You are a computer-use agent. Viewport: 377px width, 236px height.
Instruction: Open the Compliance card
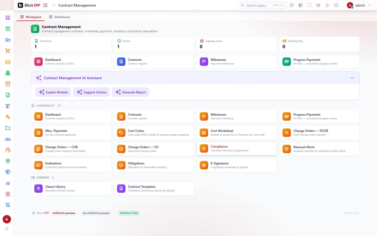click(237, 148)
